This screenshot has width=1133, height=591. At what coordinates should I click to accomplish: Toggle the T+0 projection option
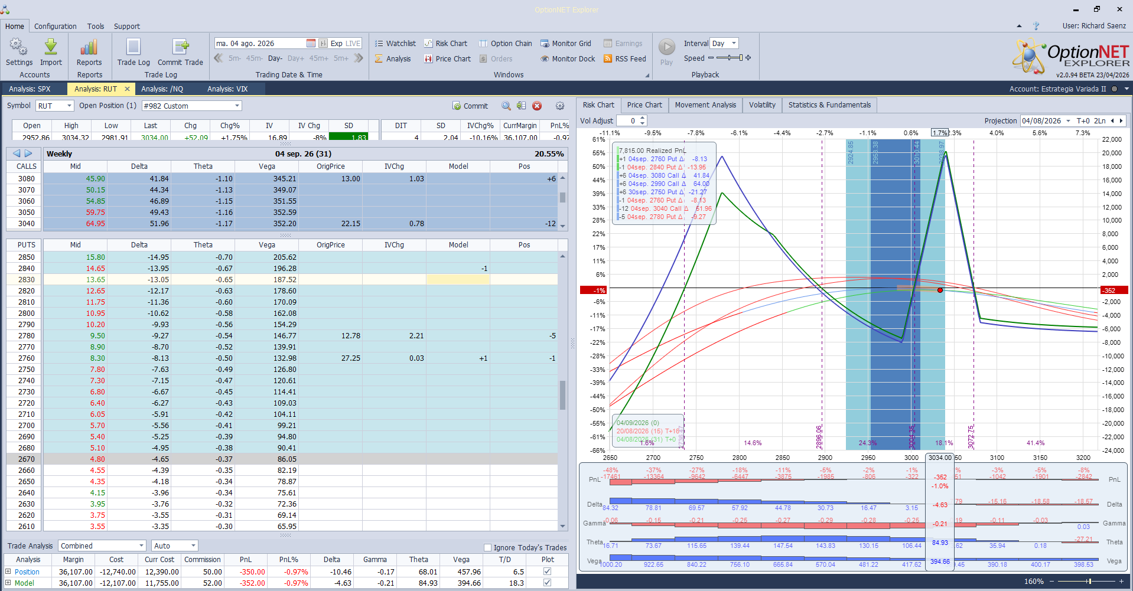click(1083, 121)
